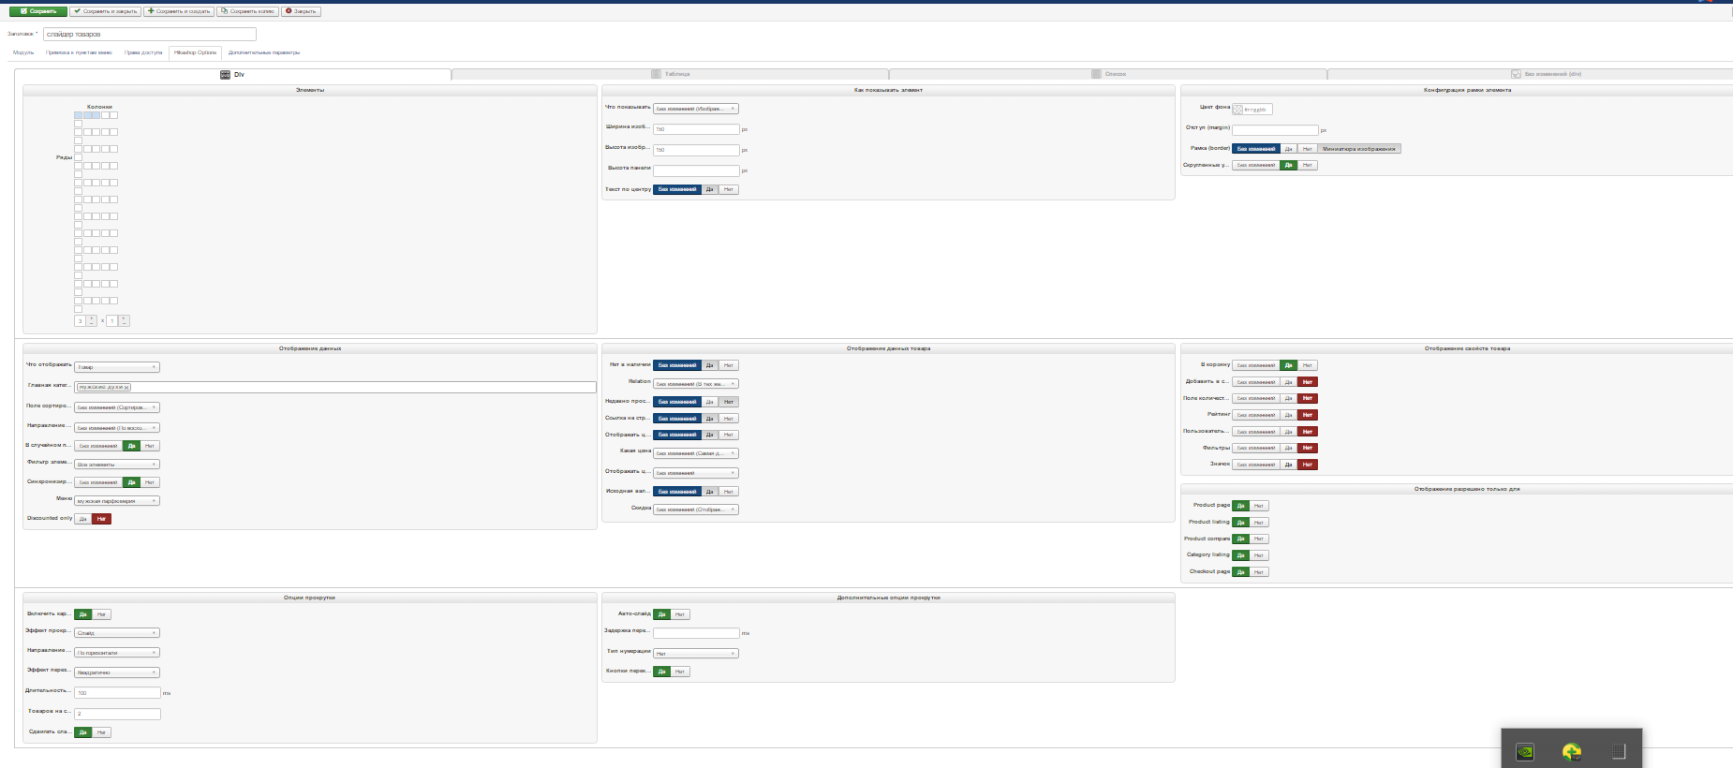Set Скругленные у... to Нет
Viewport: 1733px width, 768px height.
[1308, 165]
